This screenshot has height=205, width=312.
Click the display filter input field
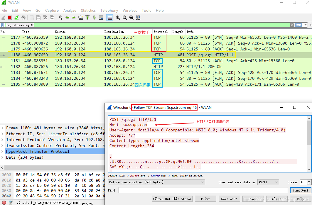pyautogui.click(x=147, y=25)
